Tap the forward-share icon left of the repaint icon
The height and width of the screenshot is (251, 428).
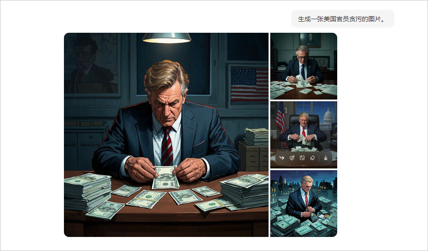click(x=282, y=158)
